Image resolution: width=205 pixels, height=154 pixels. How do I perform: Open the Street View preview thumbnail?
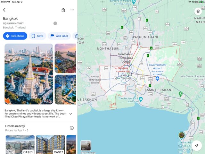pos(86,145)
